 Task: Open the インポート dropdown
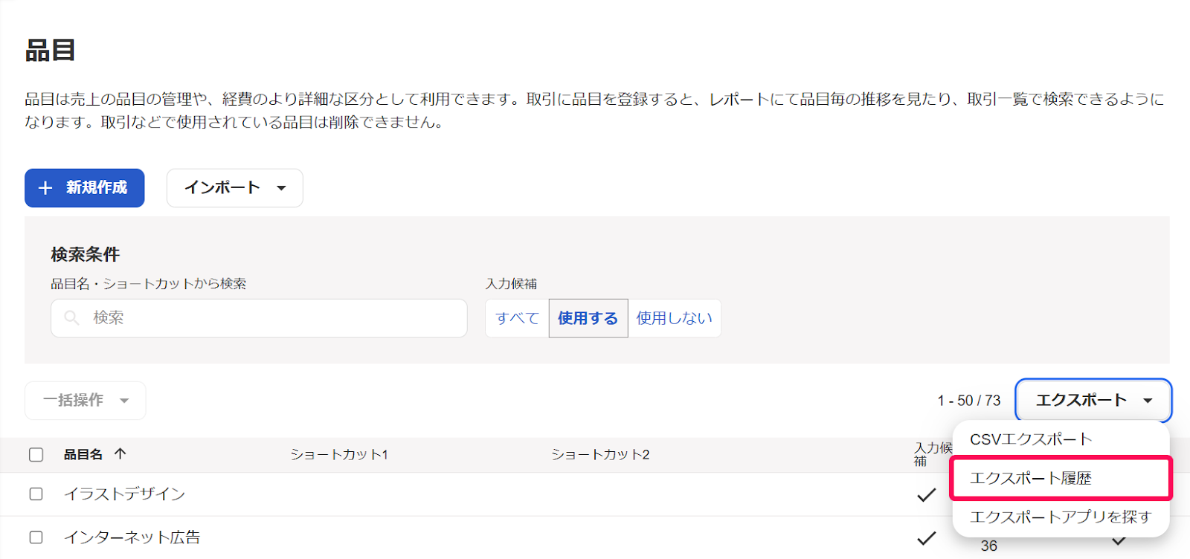point(234,188)
